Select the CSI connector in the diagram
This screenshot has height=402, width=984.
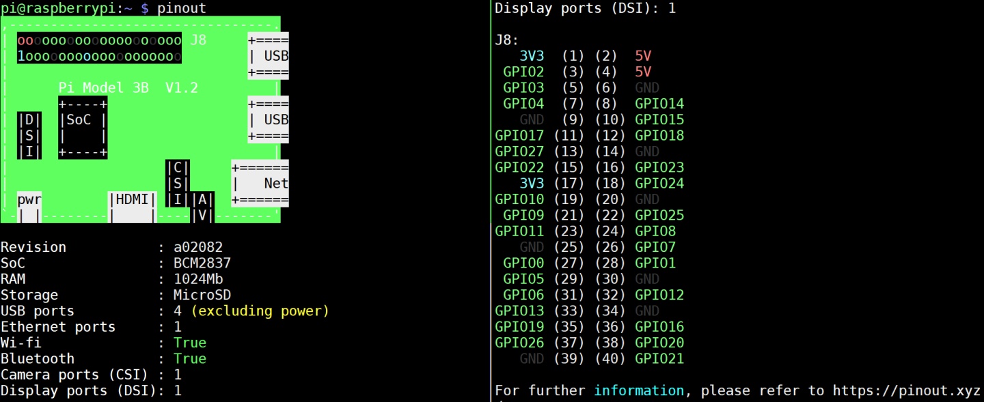click(178, 183)
